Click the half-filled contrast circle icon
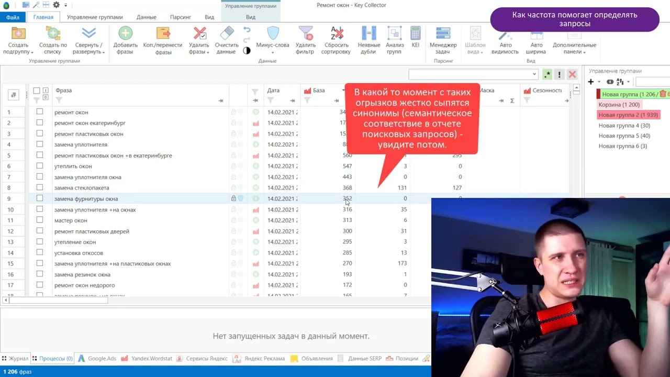 (247, 51)
